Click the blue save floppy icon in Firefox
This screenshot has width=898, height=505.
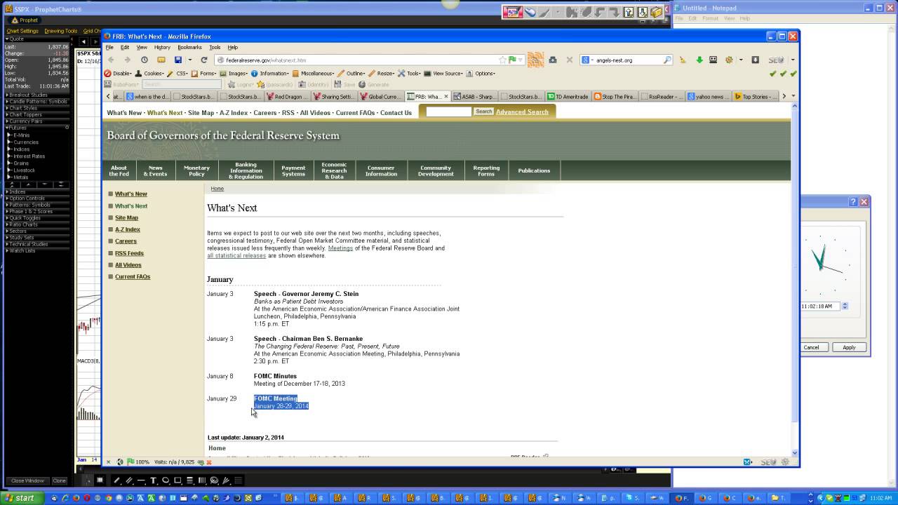click(178, 60)
